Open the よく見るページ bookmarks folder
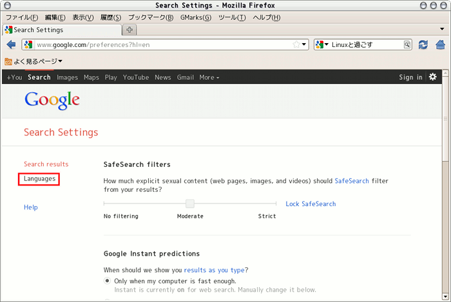The width and height of the screenshot is (451, 302). pos(34,61)
